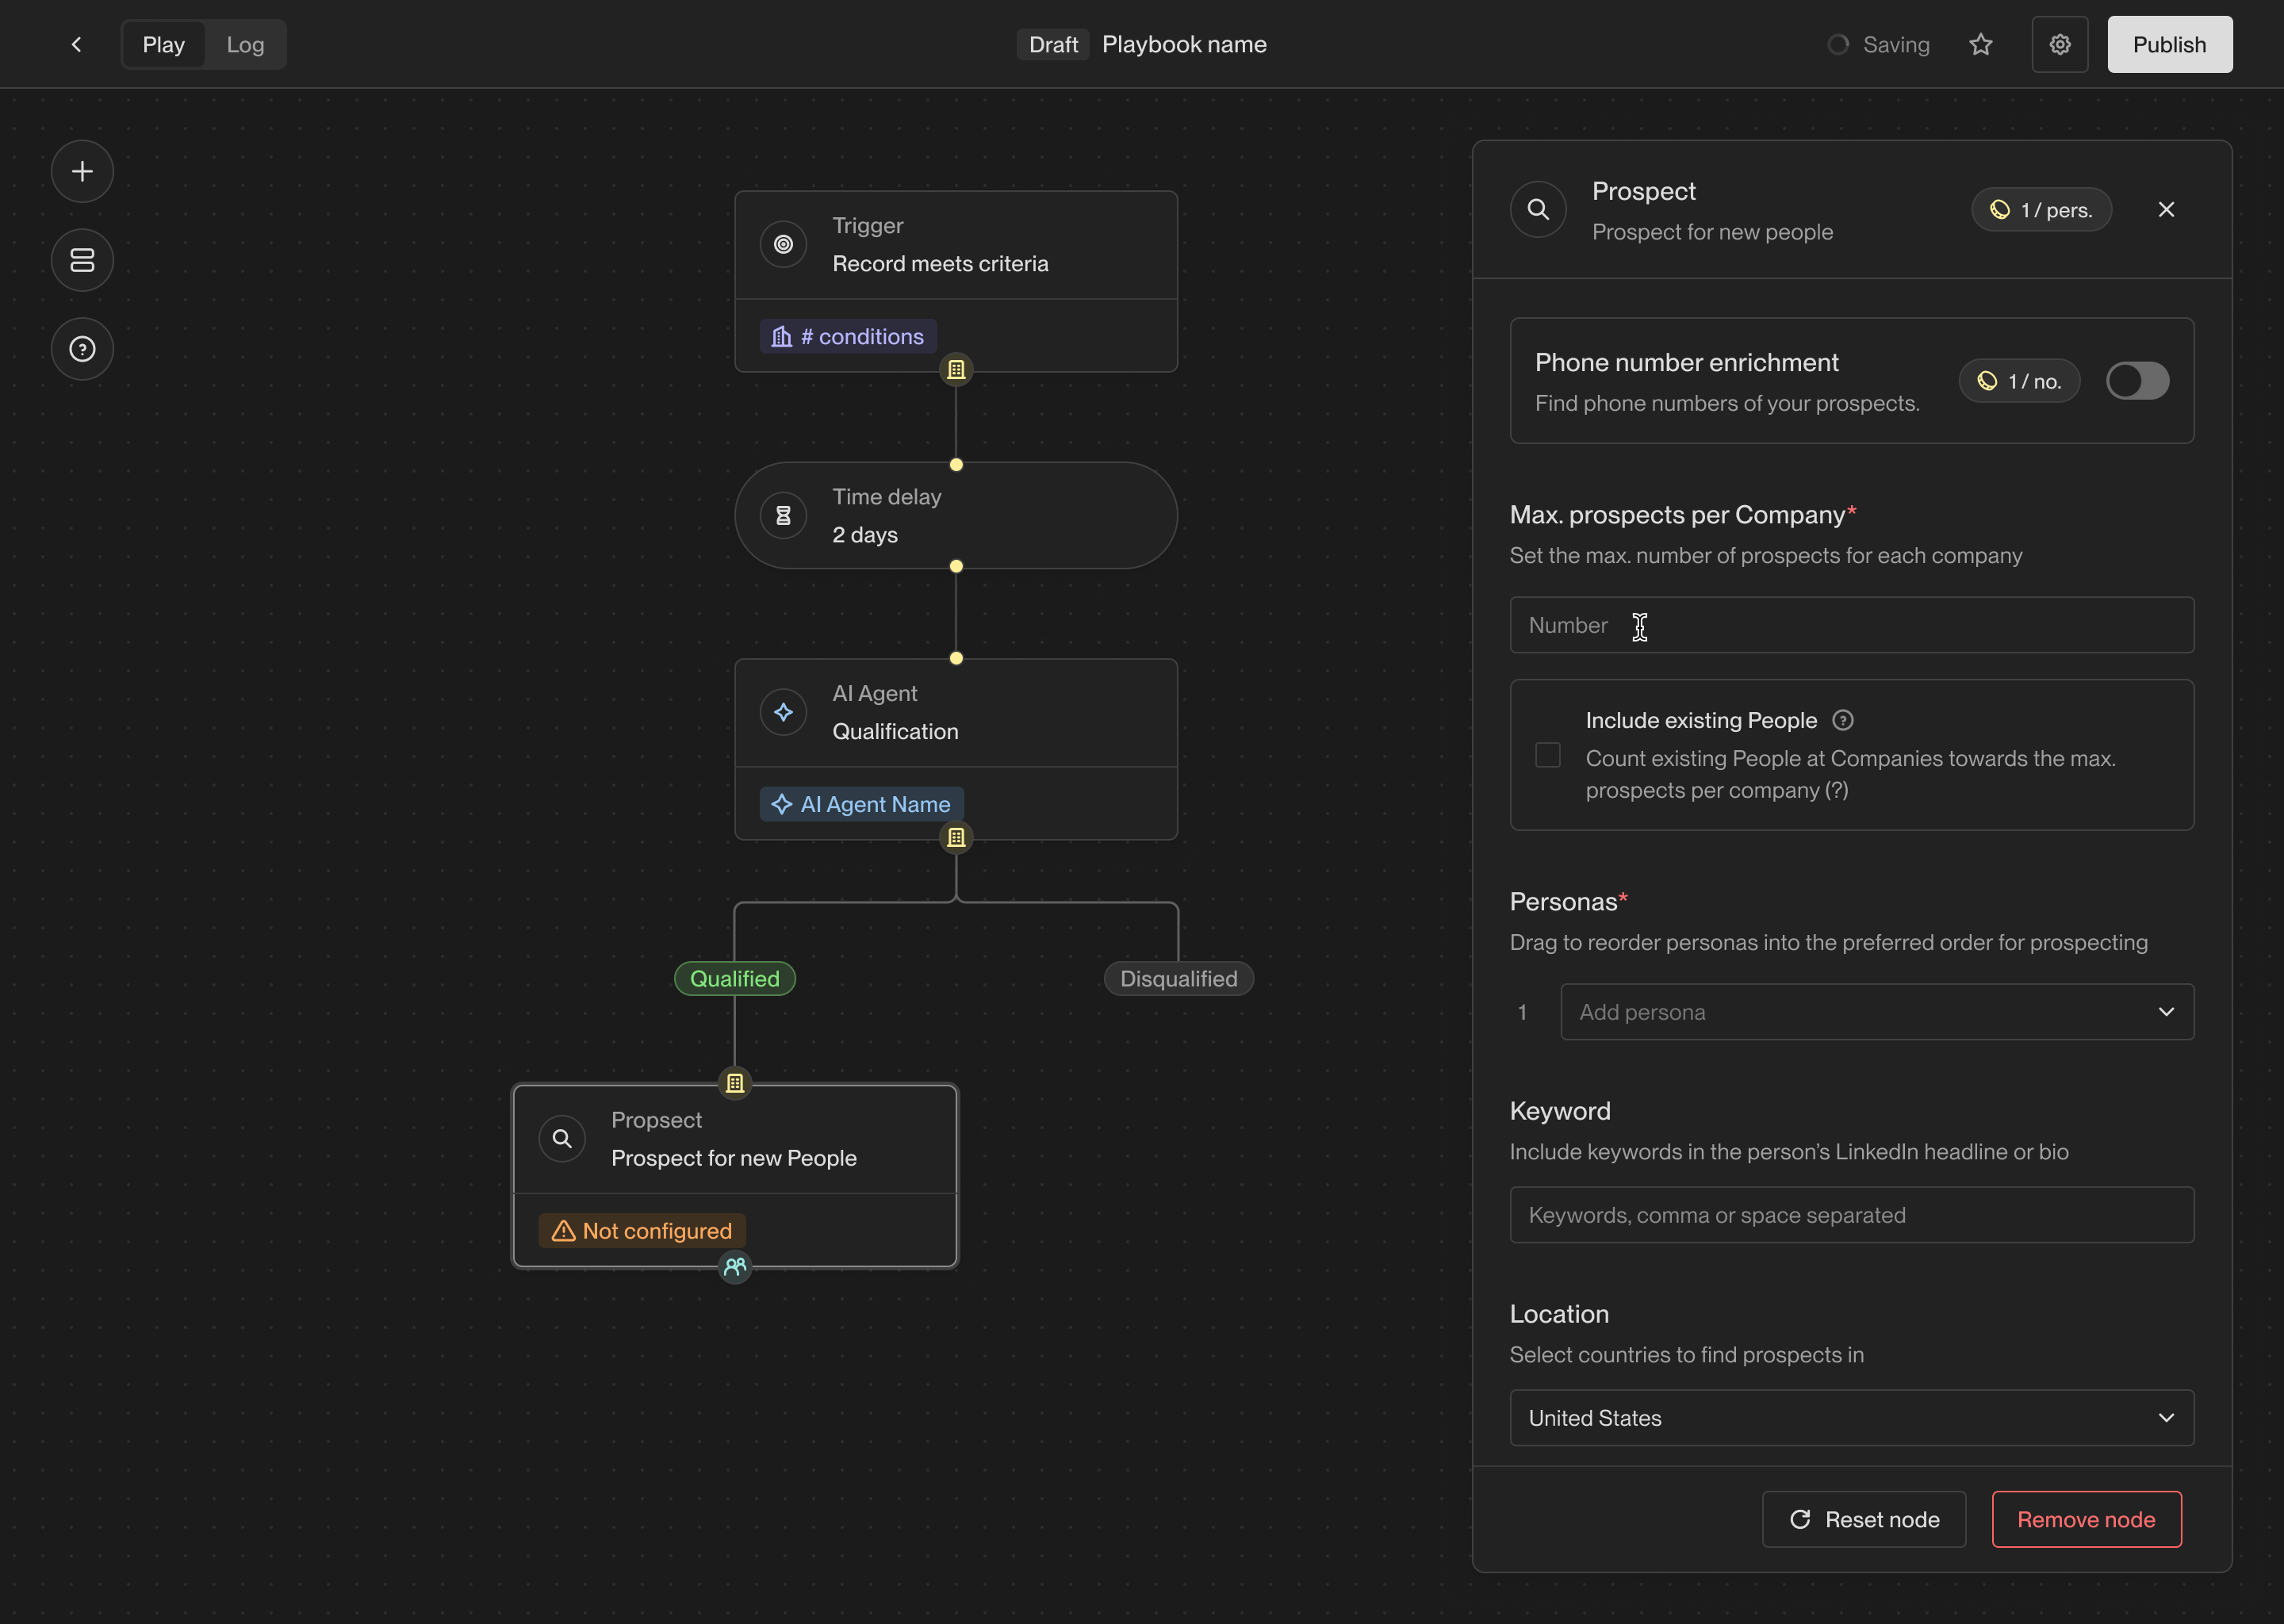Image resolution: width=2284 pixels, height=1624 pixels.
Task: Check the Include existing People checkbox
Action: coord(1547,755)
